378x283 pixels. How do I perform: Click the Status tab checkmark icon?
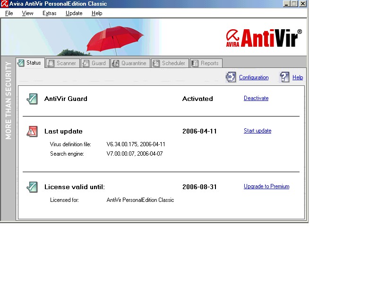(21, 63)
